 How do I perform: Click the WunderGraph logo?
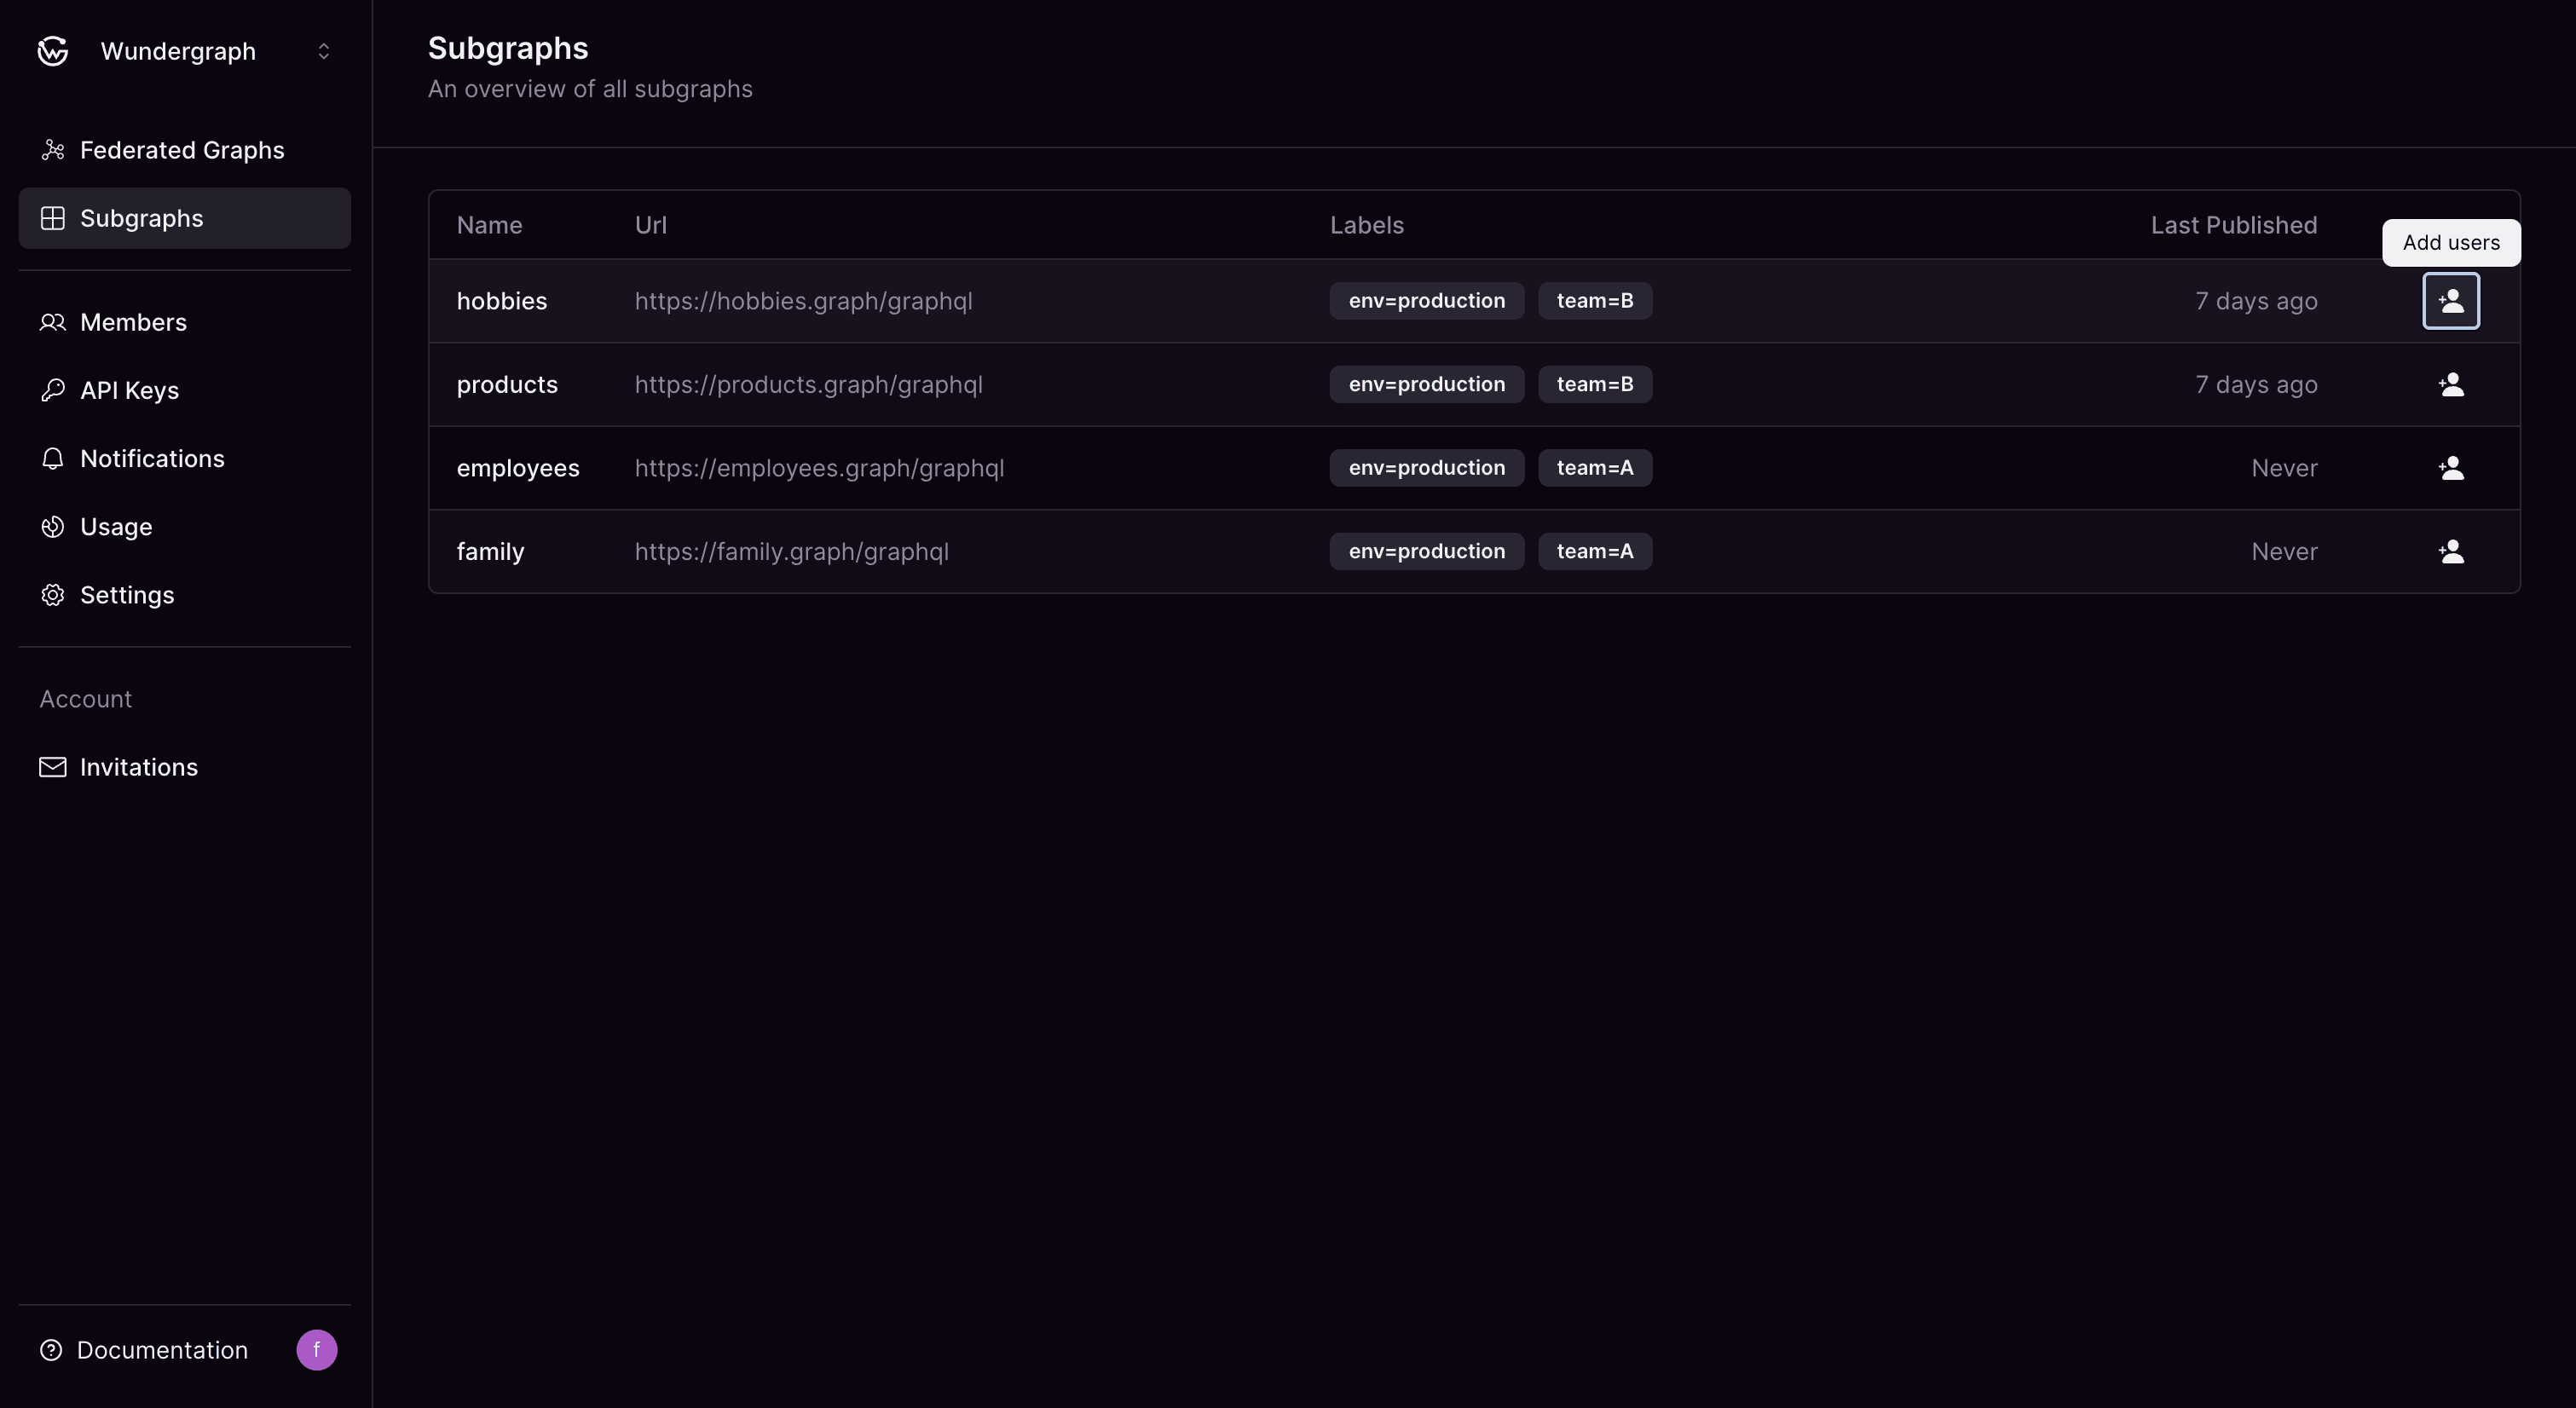click(51, 51)
